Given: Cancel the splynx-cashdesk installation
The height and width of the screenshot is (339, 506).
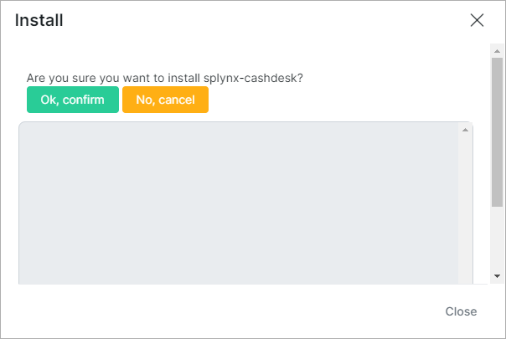Looking at the screenshot, I should [165, 100].
